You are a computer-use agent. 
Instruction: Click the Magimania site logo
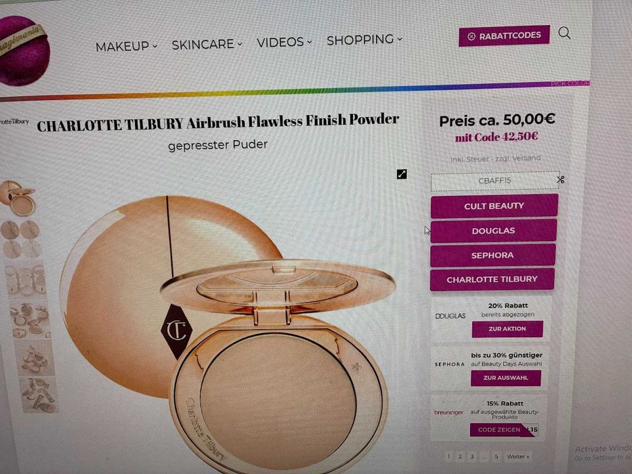pos(24,50)
